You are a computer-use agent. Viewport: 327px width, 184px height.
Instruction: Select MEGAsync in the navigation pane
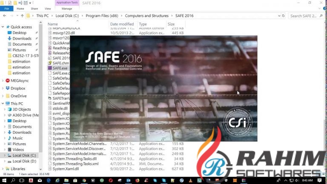(20, 80)
